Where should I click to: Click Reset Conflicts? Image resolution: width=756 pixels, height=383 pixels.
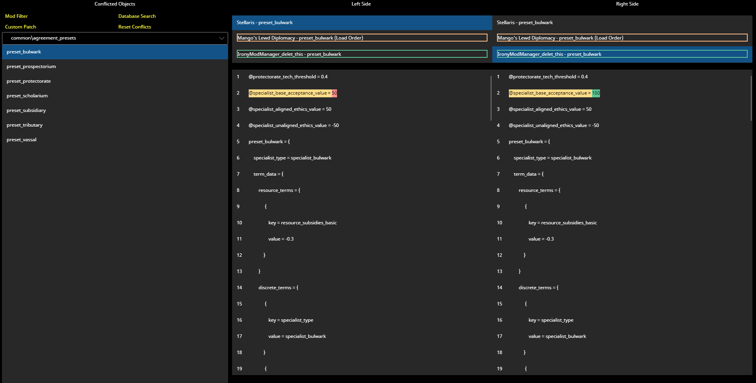pos(135,27)
